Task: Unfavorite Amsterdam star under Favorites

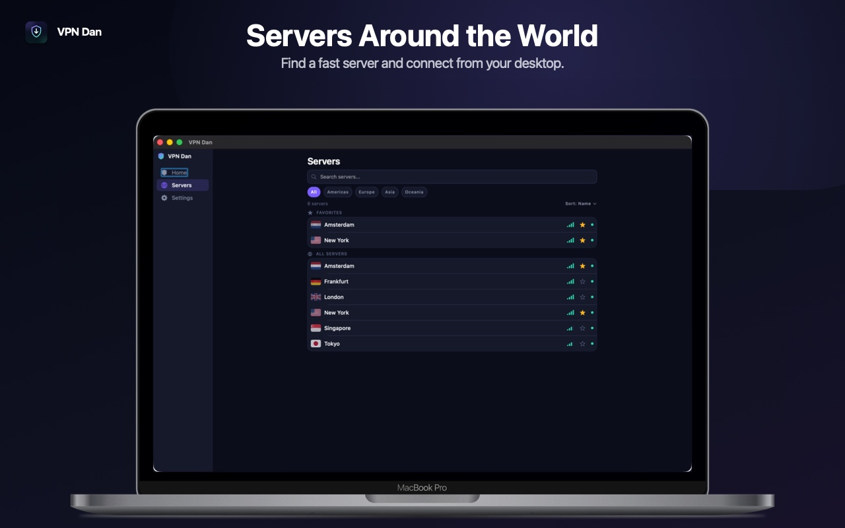Action: [x=582, y=225]
